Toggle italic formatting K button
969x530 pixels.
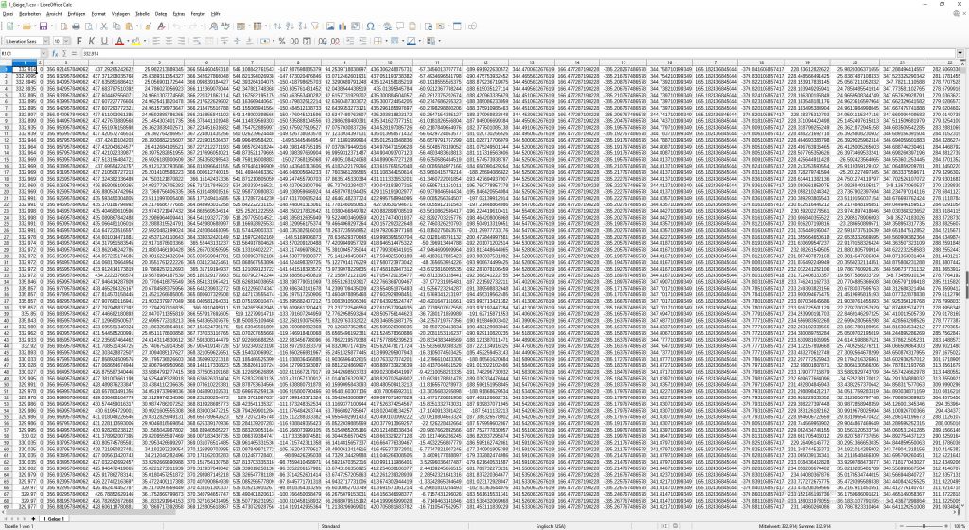(92, 41)
